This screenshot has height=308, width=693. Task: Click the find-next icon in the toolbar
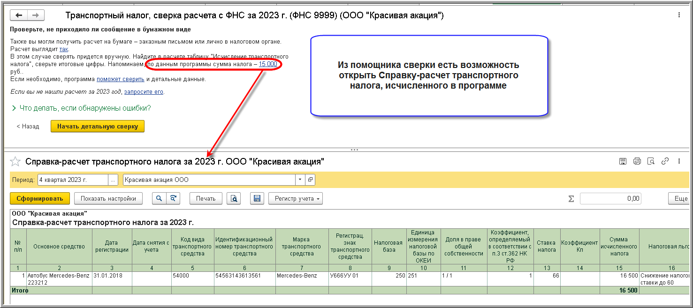(x=174, y=198)
